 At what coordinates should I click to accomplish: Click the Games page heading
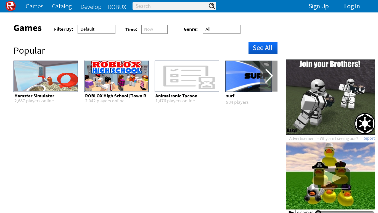coord(28,28)
